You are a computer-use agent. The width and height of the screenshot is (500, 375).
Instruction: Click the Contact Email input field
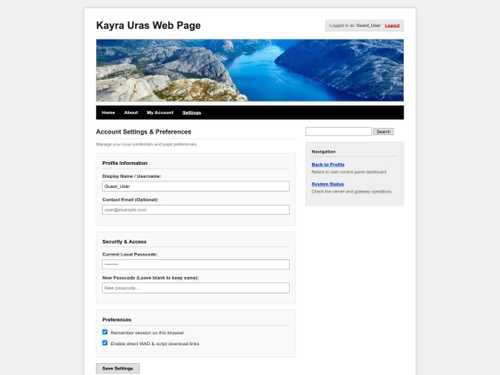click(x=195, y=209)
